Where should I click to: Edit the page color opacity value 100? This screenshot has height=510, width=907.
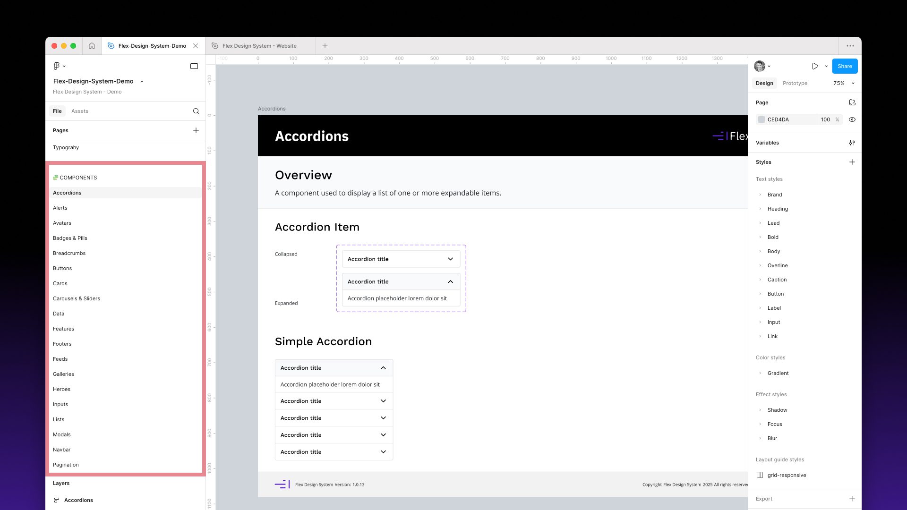[x=825, y=119]
